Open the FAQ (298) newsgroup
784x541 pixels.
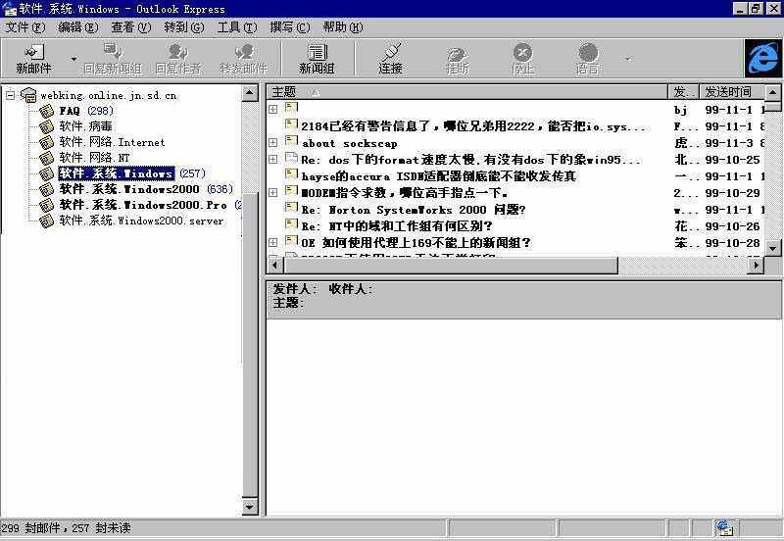[x=86, y=111]
